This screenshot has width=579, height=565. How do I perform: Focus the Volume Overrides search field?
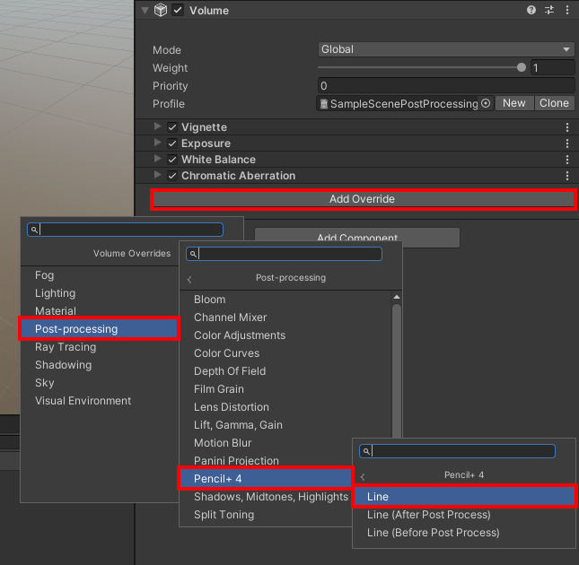125,230
